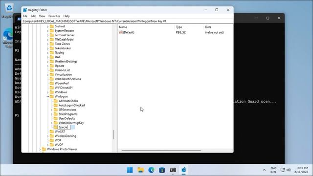Click the REG_SZ type cell
313x176 pixels.
click(180, 32)
